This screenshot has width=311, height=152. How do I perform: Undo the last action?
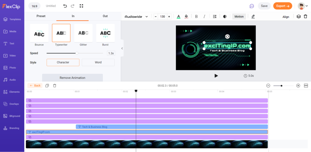pyautogui.click(x=65, y=6)
